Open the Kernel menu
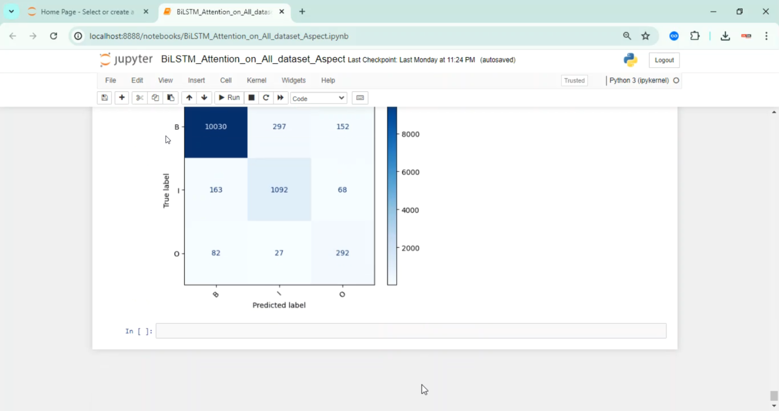This screenshot has width=779, height=411. pos(256,80)
